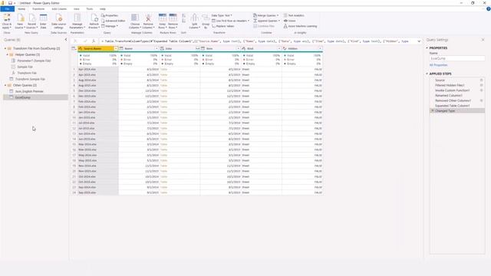Select the Transform Sample File query
491x276 pixels.
point(31,79)
